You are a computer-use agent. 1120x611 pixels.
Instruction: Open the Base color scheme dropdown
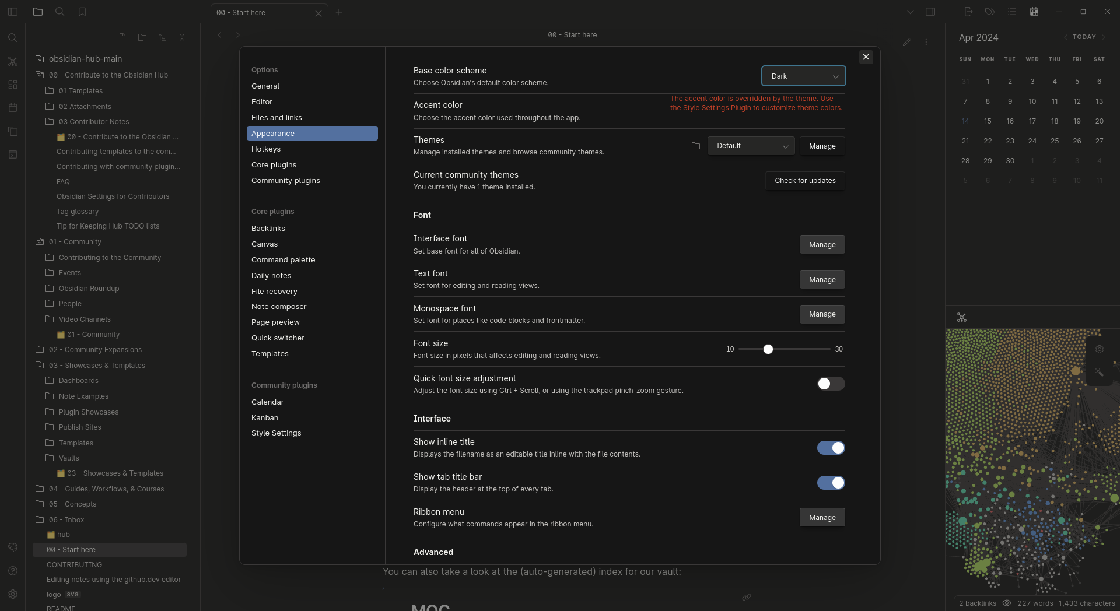click(x=803, y=76)
